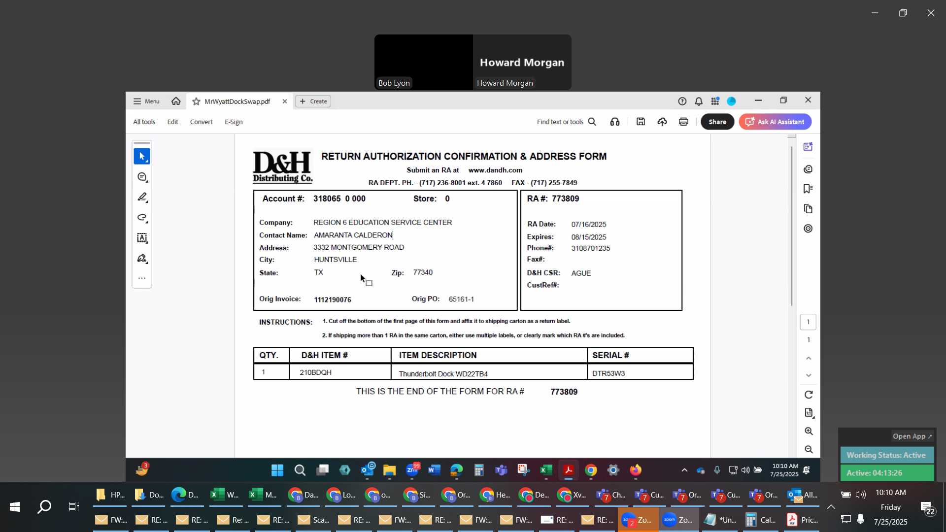This screenshot has width=946, height=532.
Task: Open Snipping Tool in the shared taskbar
Action: (x=523, y=470)
